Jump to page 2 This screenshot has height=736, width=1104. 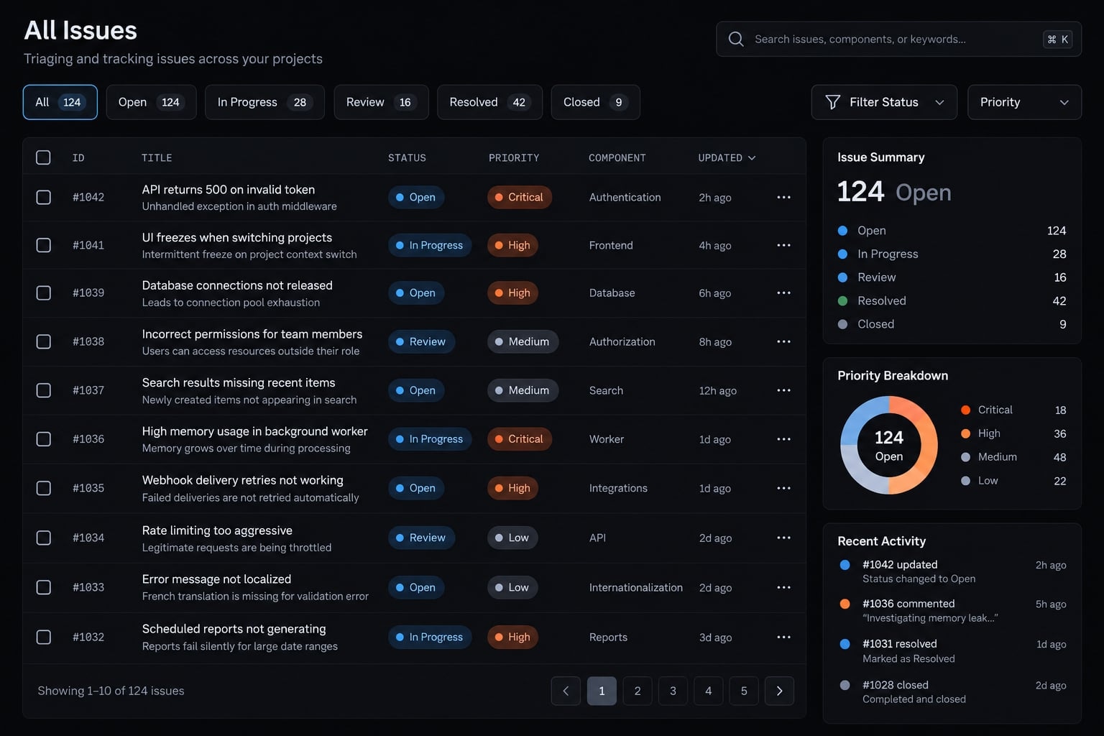point(637,691)
